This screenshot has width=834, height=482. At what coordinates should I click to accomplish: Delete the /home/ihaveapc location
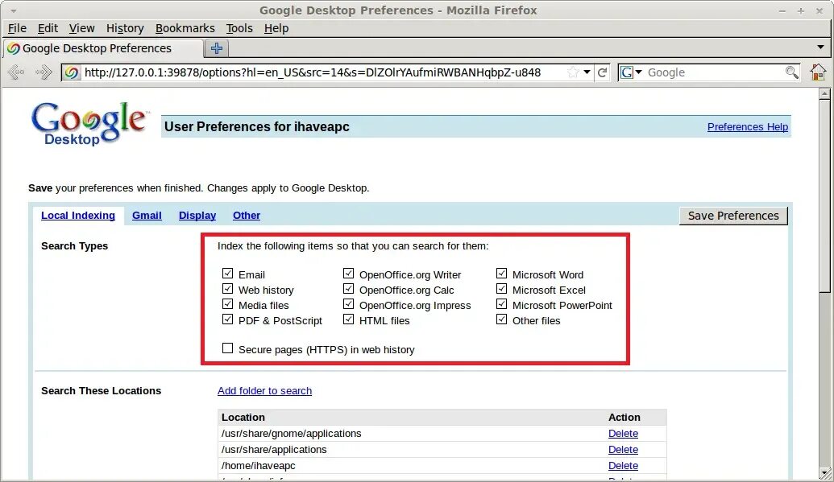click(x=623, y=465)
